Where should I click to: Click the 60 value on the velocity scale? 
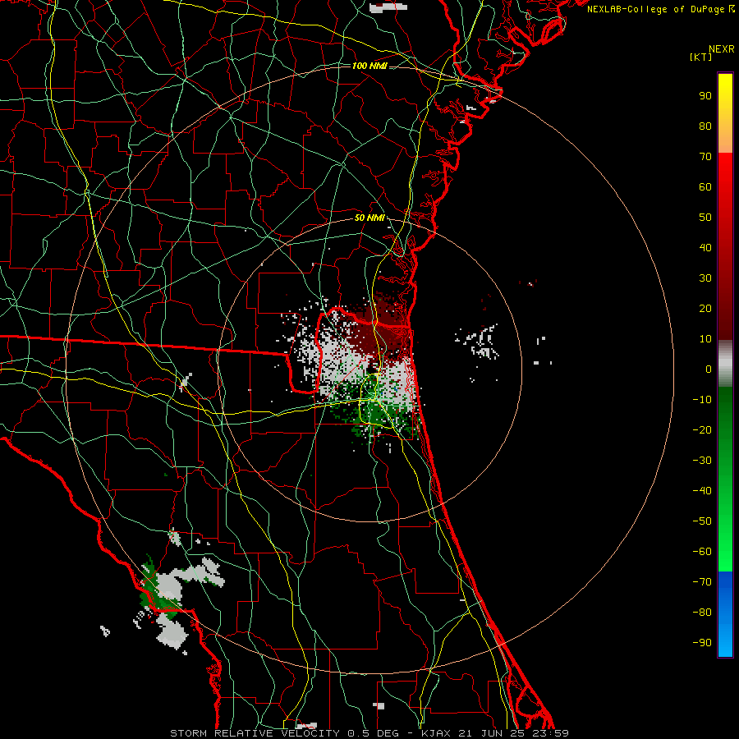pos(705,186)
